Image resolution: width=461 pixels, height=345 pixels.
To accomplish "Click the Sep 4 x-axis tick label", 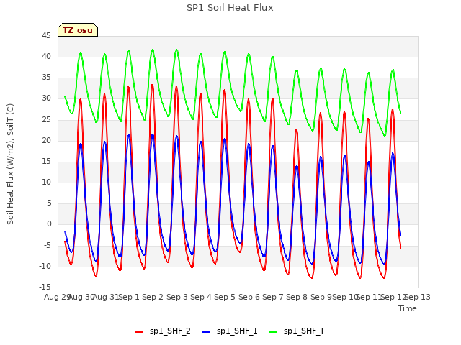I will (201, 297).
